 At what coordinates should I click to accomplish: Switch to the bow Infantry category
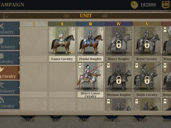tap(10, 88)
